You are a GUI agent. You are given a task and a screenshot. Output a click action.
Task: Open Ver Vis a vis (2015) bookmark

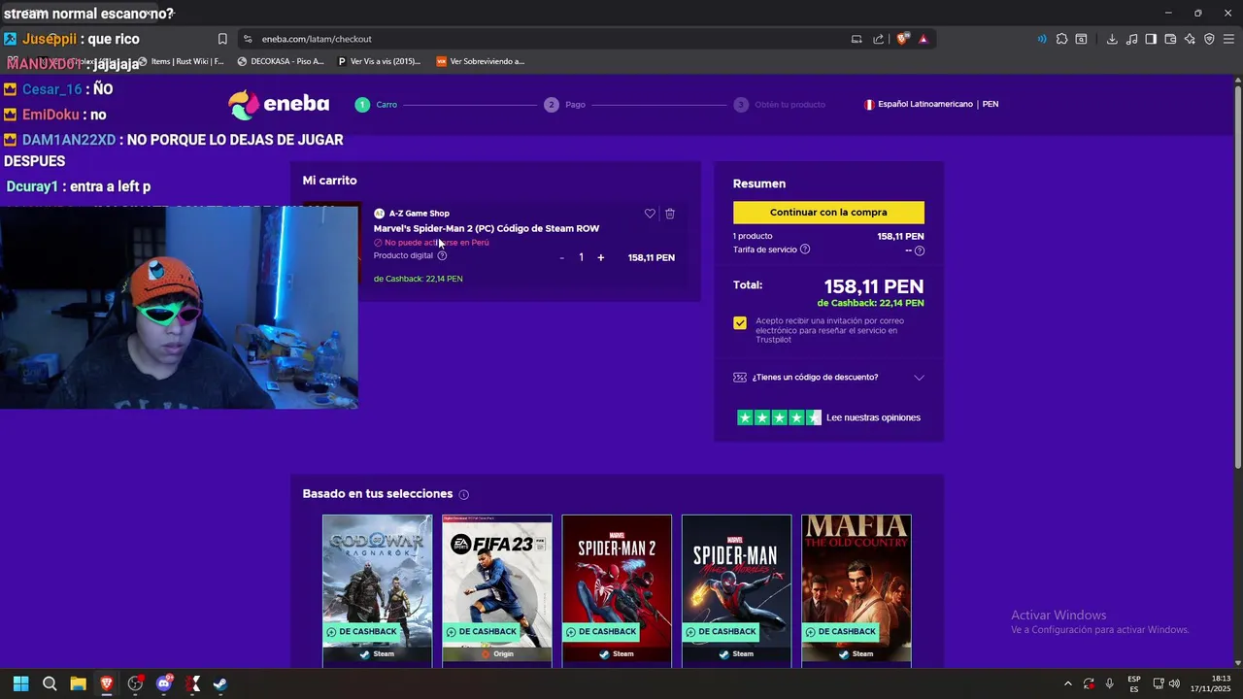click(379, 61)
